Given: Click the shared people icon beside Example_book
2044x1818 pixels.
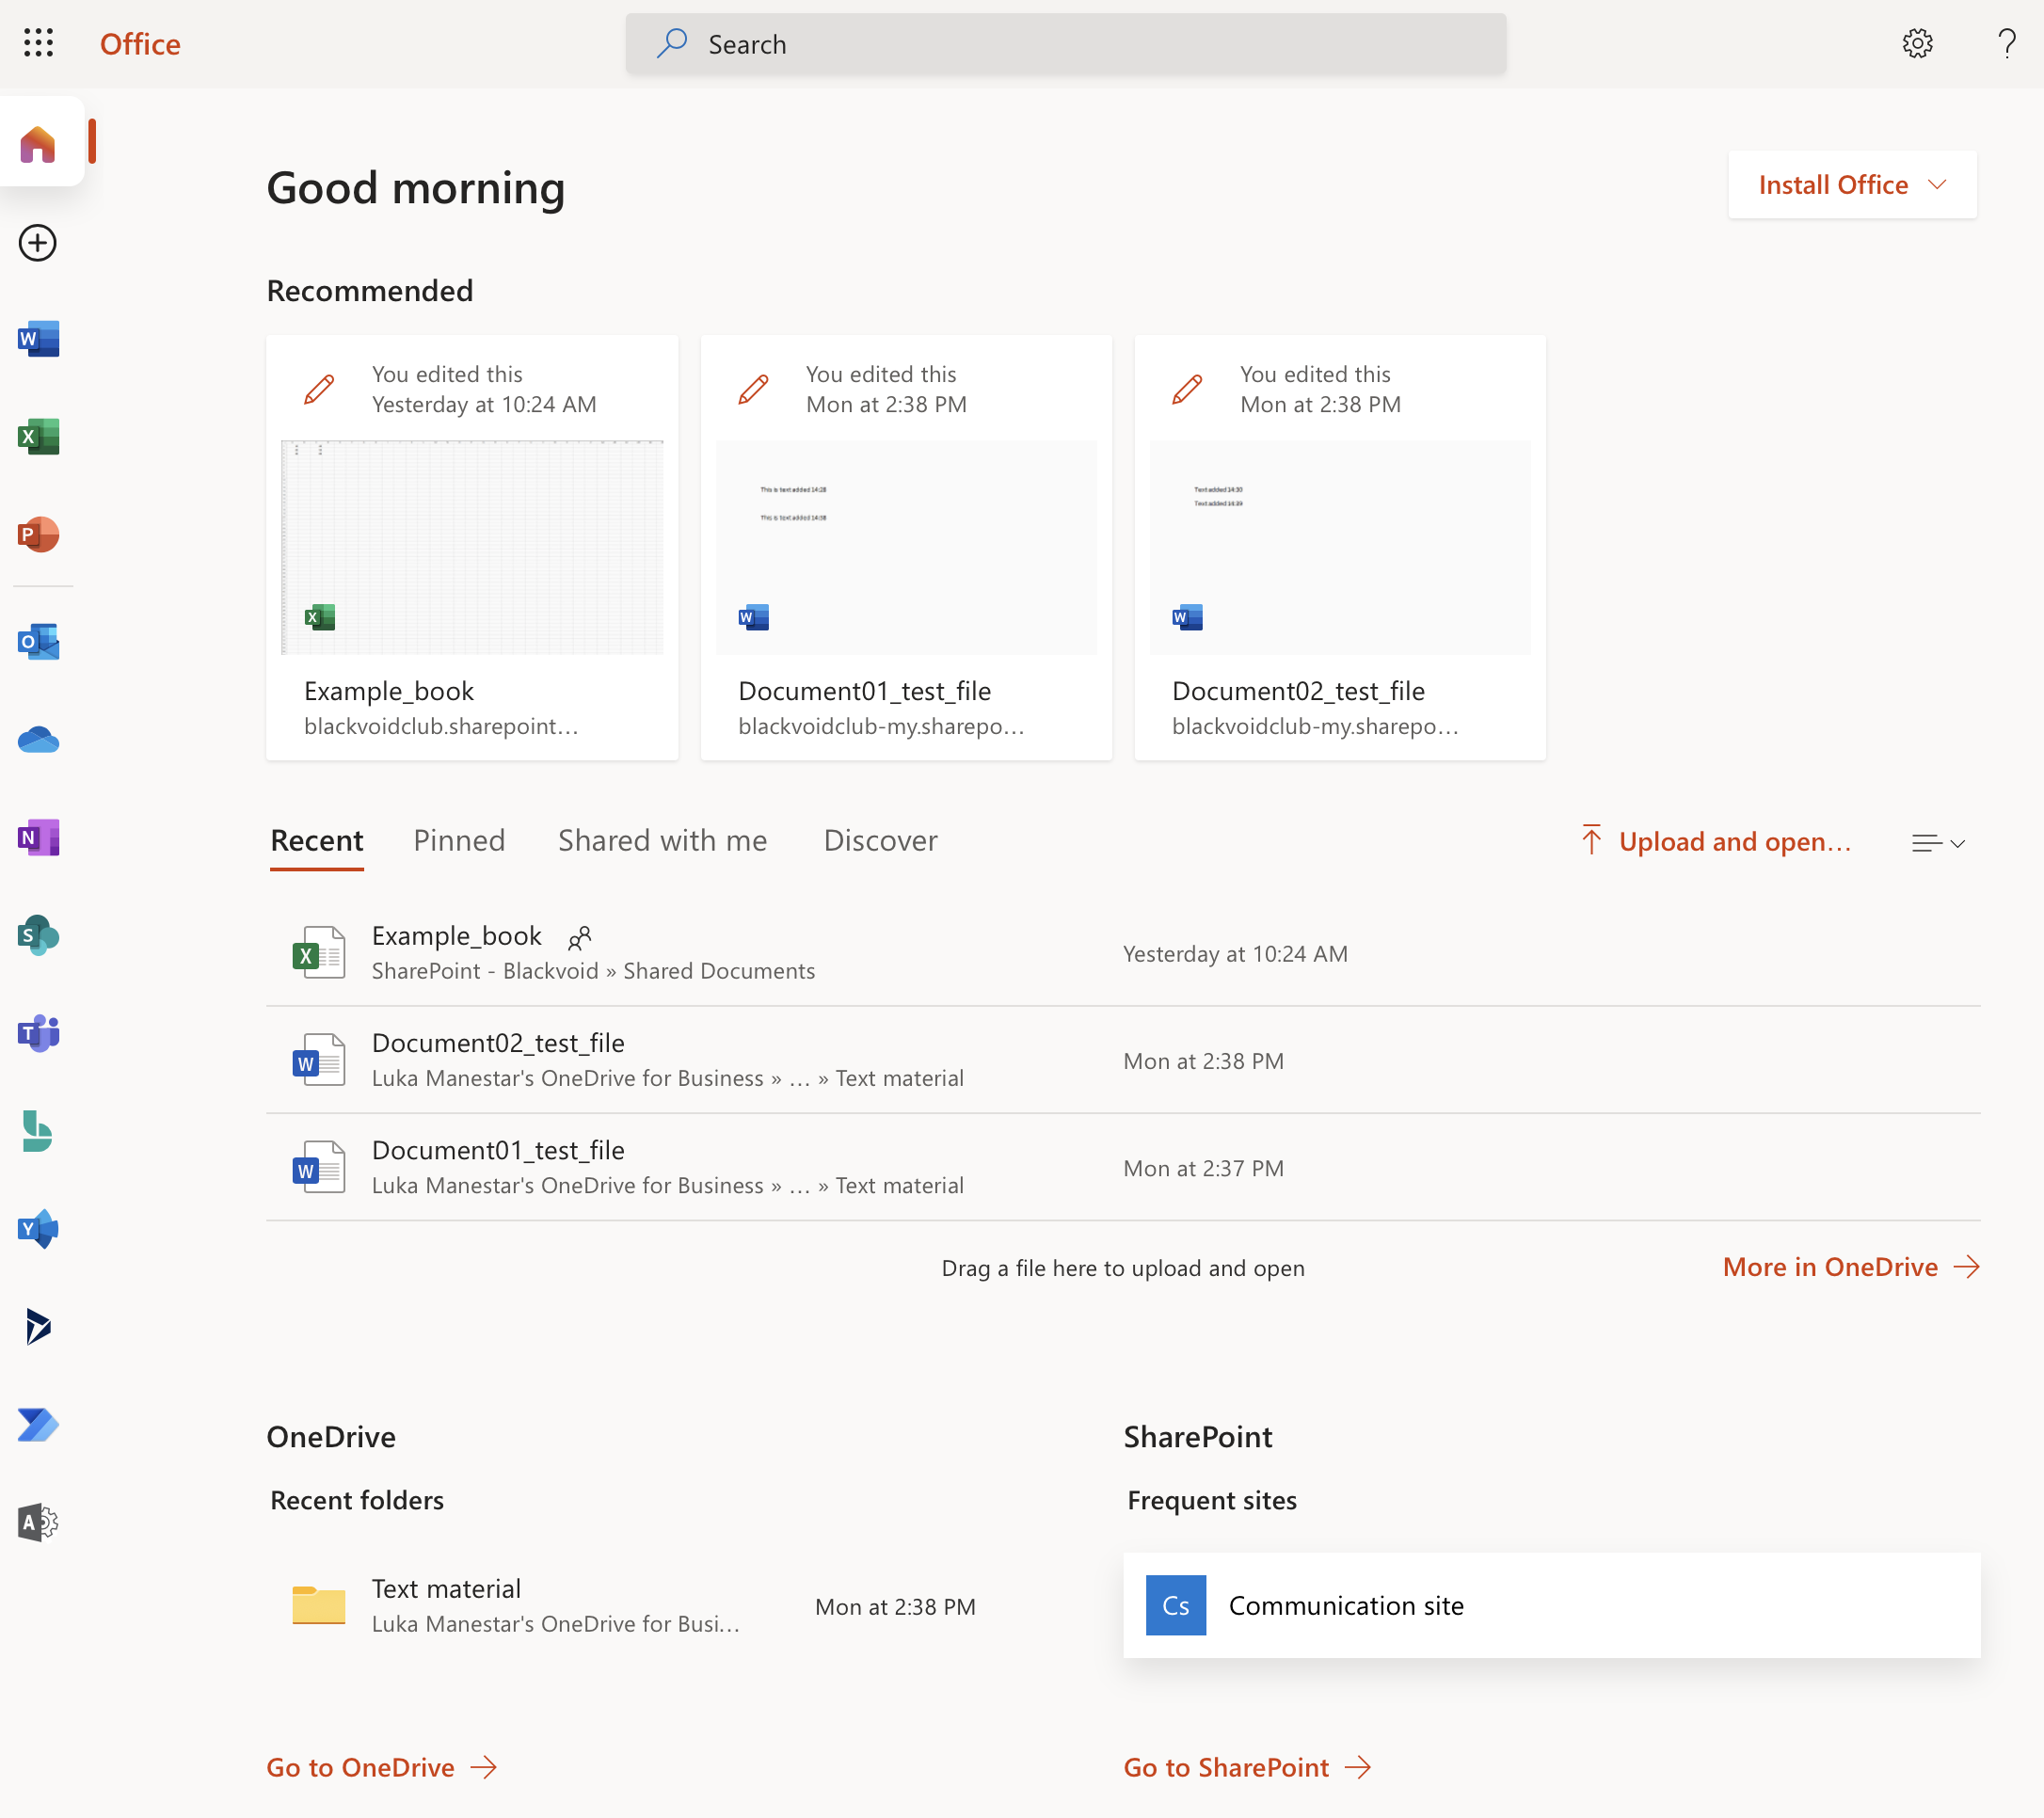Looking at the screenshot, I should point(580,937).
